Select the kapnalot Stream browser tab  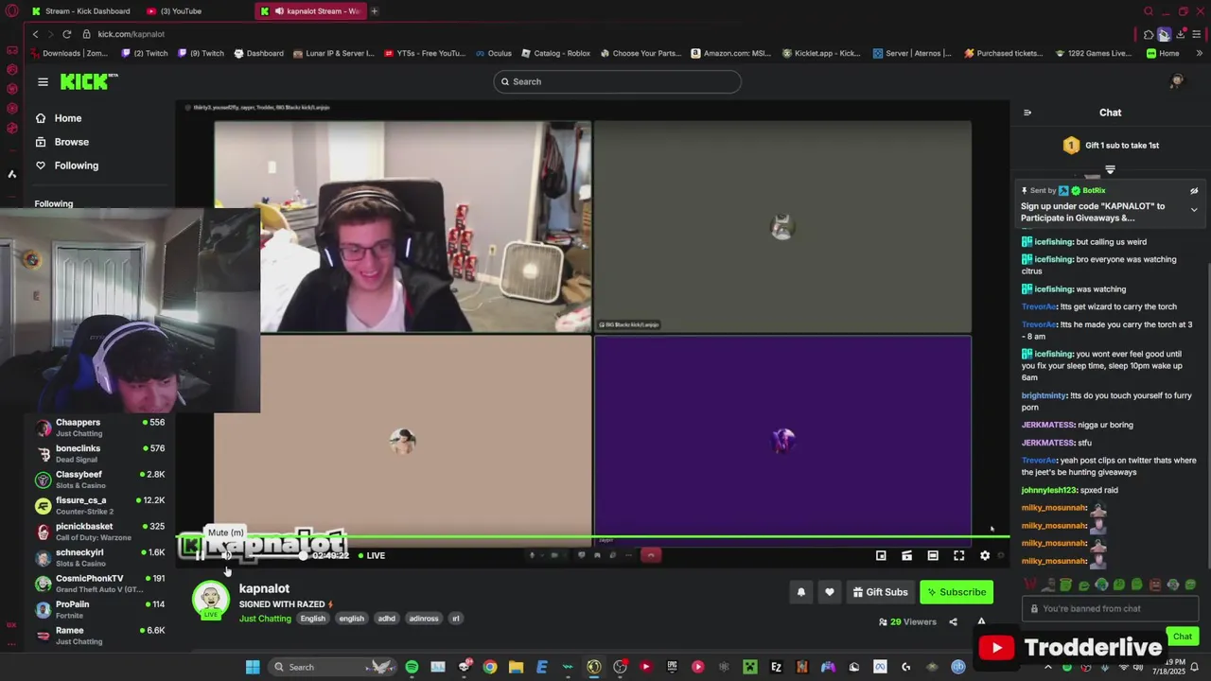coord(311,11)
